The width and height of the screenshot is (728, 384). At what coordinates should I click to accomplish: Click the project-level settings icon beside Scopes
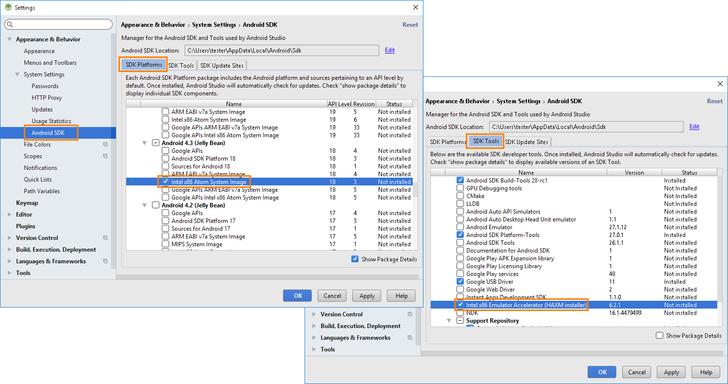(105, 156)
